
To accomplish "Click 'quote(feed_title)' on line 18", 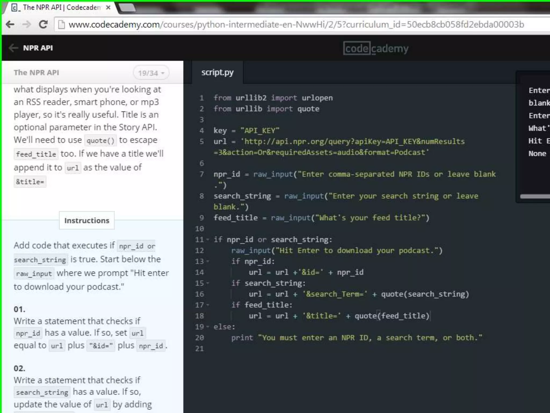I will click(392, 316).
